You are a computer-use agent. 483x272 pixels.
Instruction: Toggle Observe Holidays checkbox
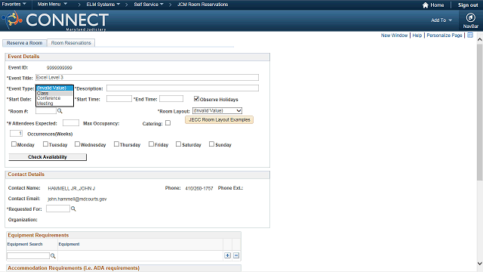click(196, 99)
